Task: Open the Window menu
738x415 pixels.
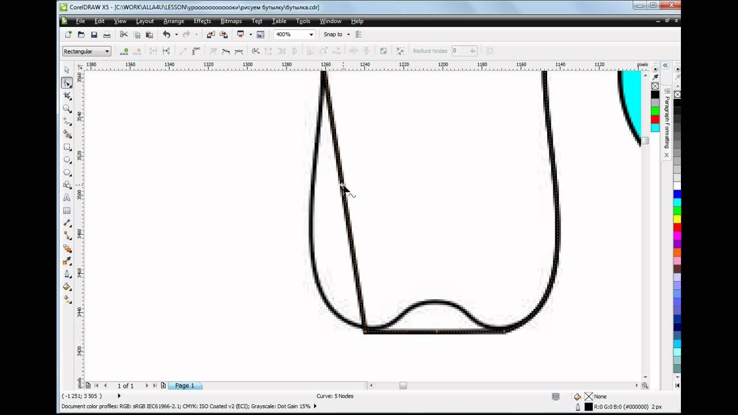Action: [330, 21]
